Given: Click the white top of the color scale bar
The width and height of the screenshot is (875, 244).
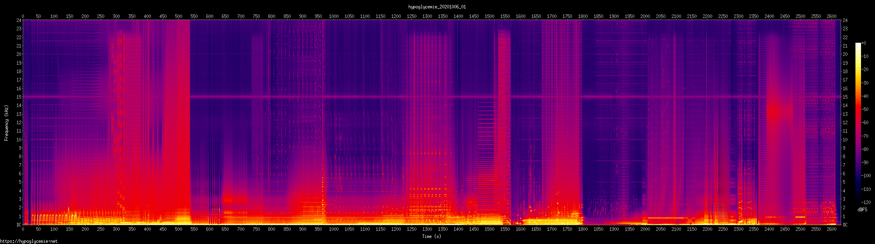Looking at the screenshot, I should tap(858, 44).
